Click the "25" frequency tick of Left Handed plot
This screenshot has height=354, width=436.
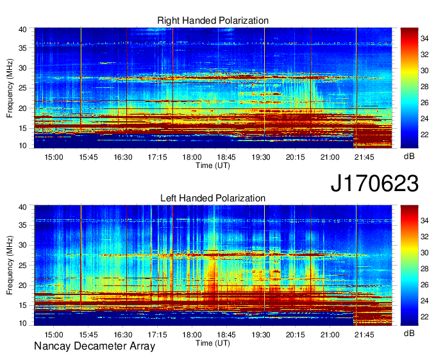(23, 265)
